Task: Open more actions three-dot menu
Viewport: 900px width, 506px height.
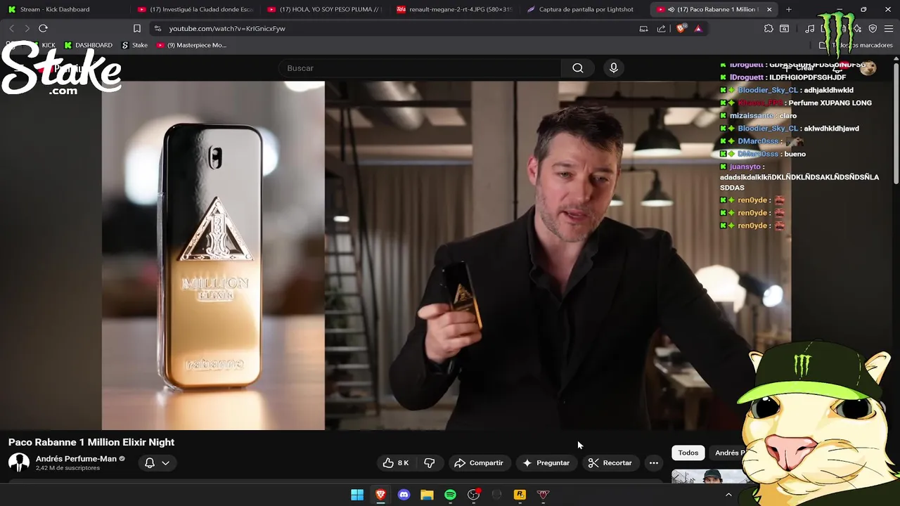Action: 654,462
